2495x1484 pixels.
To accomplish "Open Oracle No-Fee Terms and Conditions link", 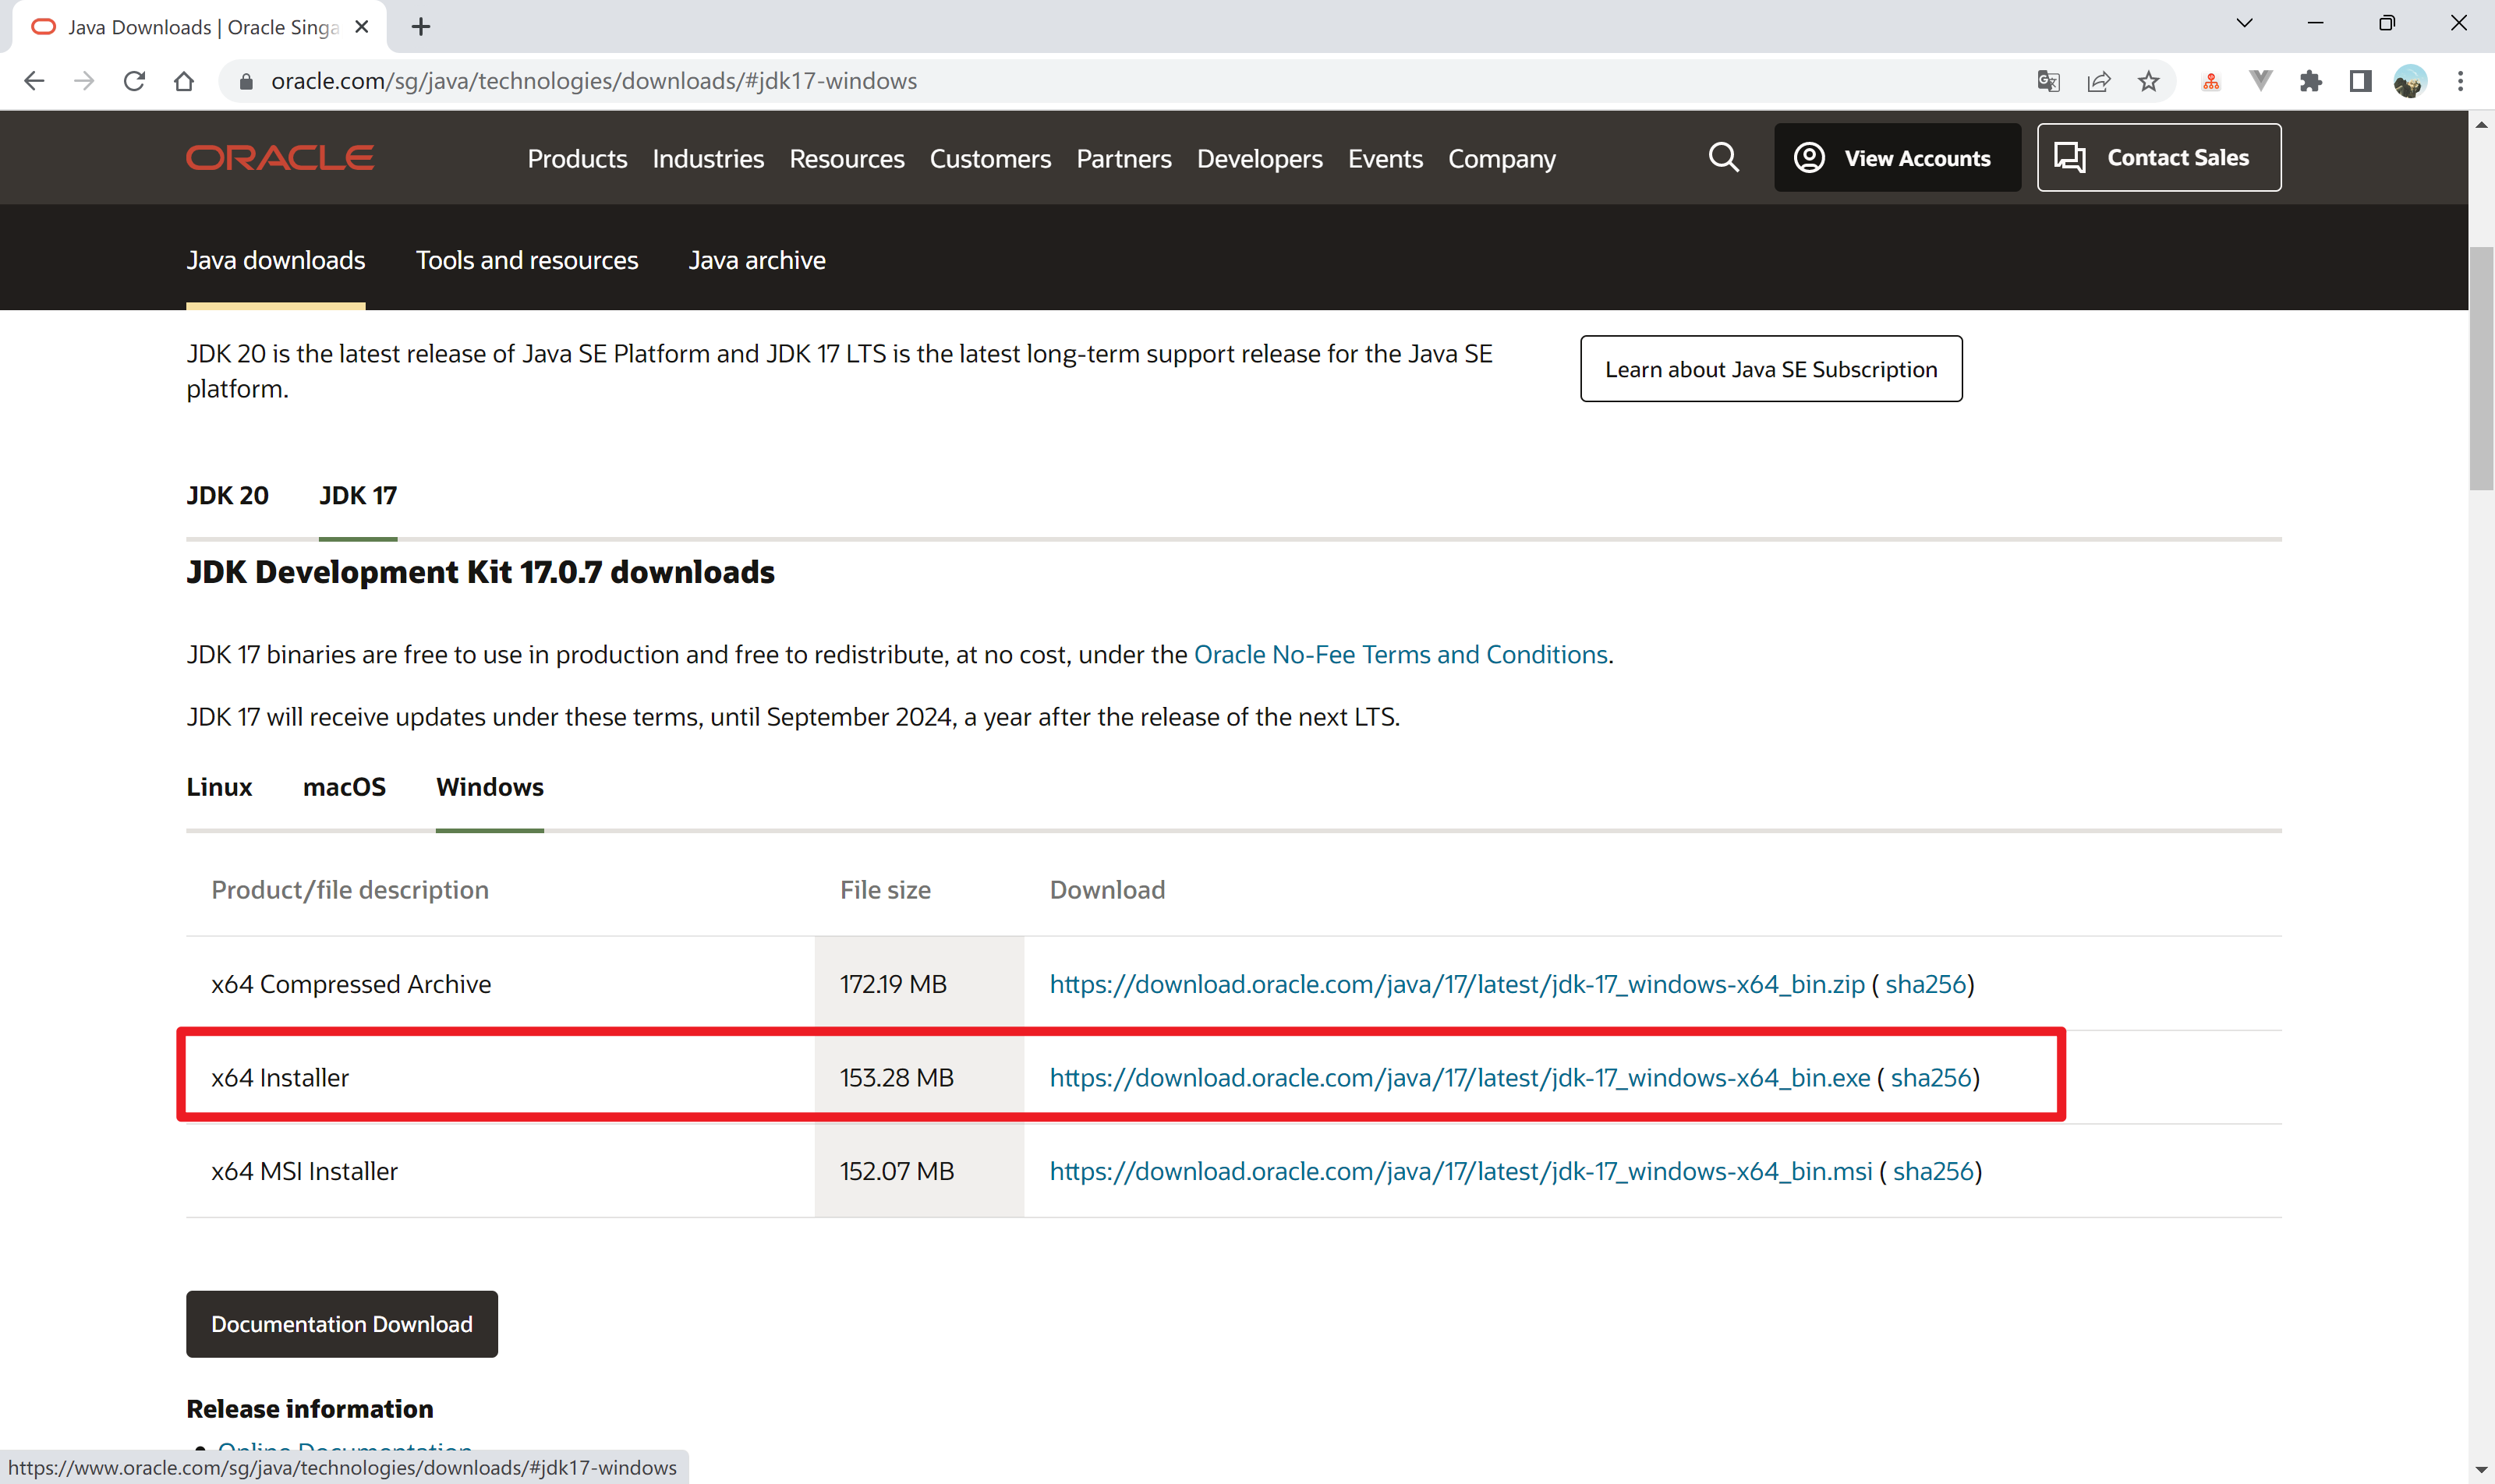I will click(1400, 654).
